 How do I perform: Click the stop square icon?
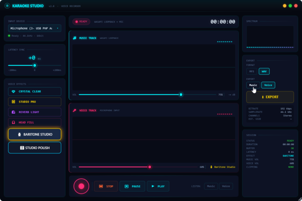point(101,186)
